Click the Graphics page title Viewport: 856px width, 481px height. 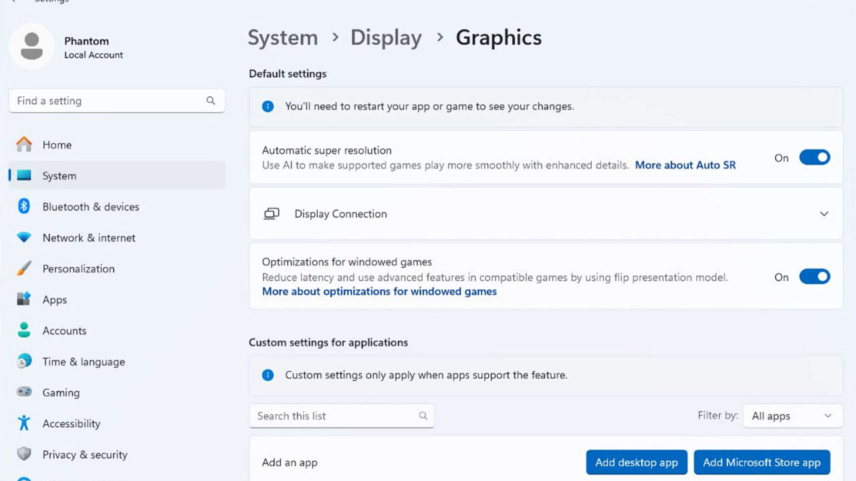(x=499, y=37)
